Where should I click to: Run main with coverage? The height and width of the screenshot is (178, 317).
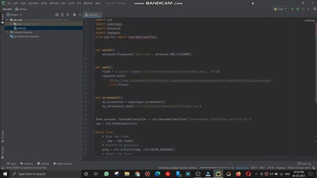(303, 9)
